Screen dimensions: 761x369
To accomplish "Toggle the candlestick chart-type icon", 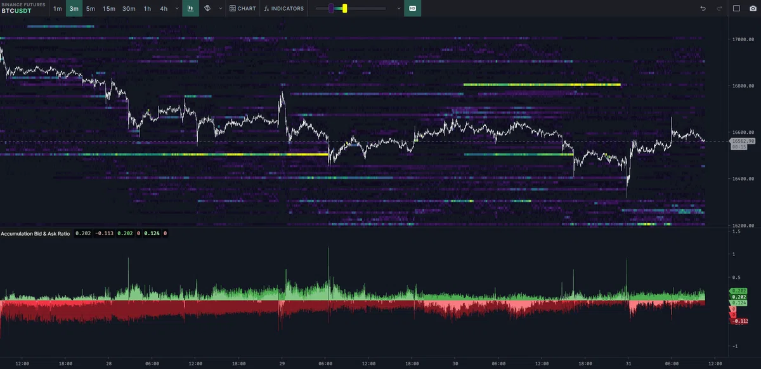I will [x=190, y=8].
